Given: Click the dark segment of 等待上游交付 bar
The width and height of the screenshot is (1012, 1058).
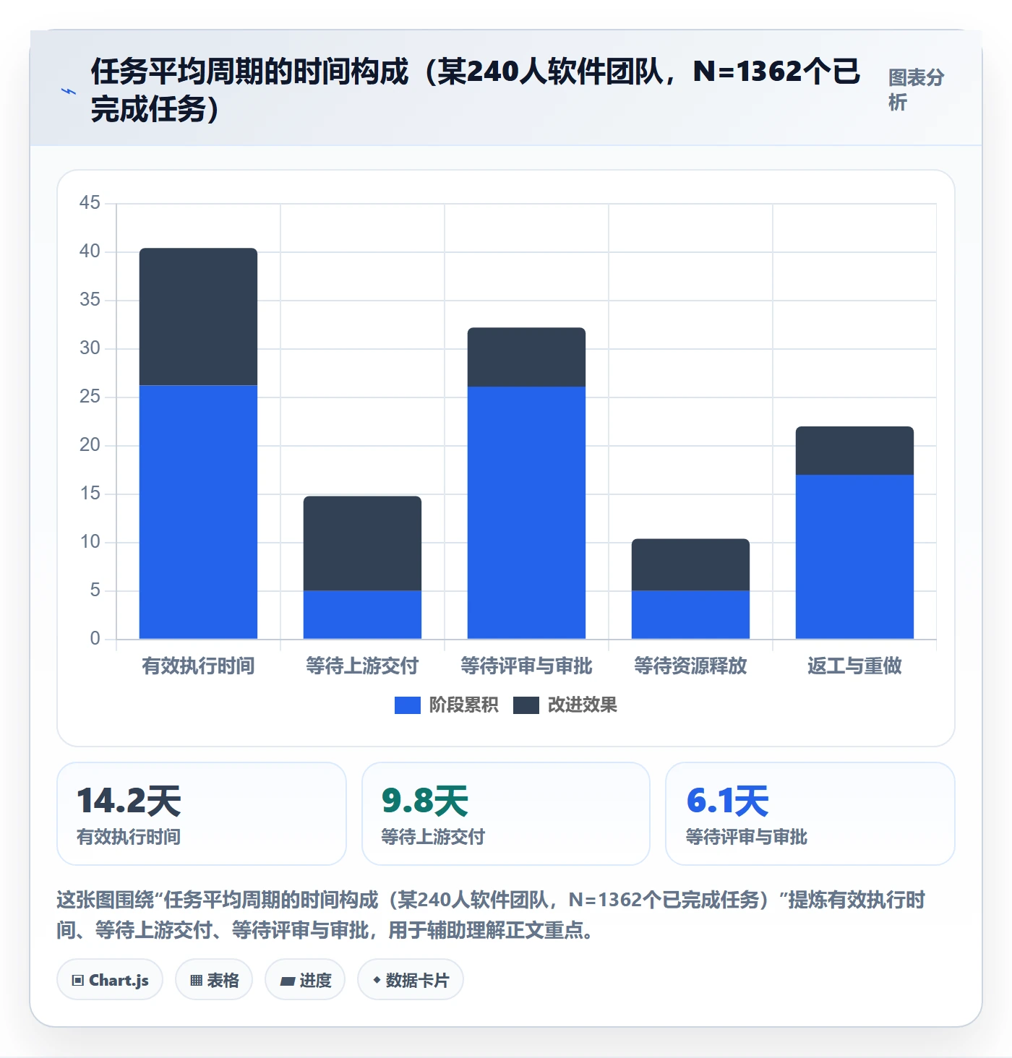Looking at the screenshot, I should coord(362,543).
